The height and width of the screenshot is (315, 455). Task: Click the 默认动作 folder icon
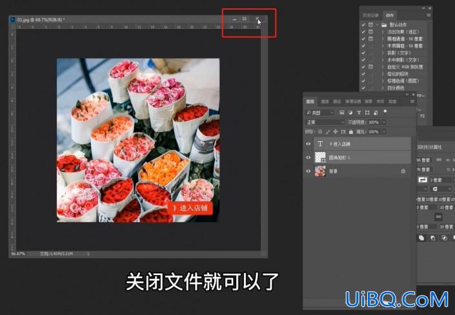pos(384,24)
